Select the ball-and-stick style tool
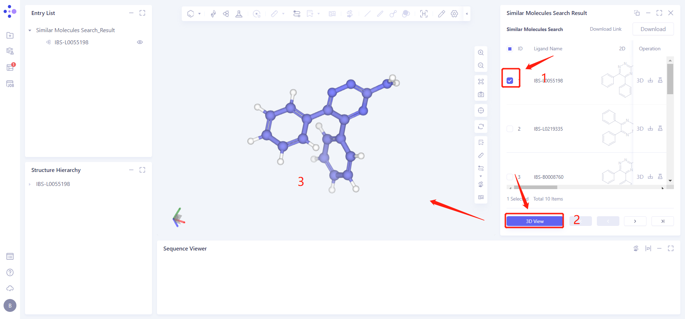685x319 pixels. pos(393,14)
